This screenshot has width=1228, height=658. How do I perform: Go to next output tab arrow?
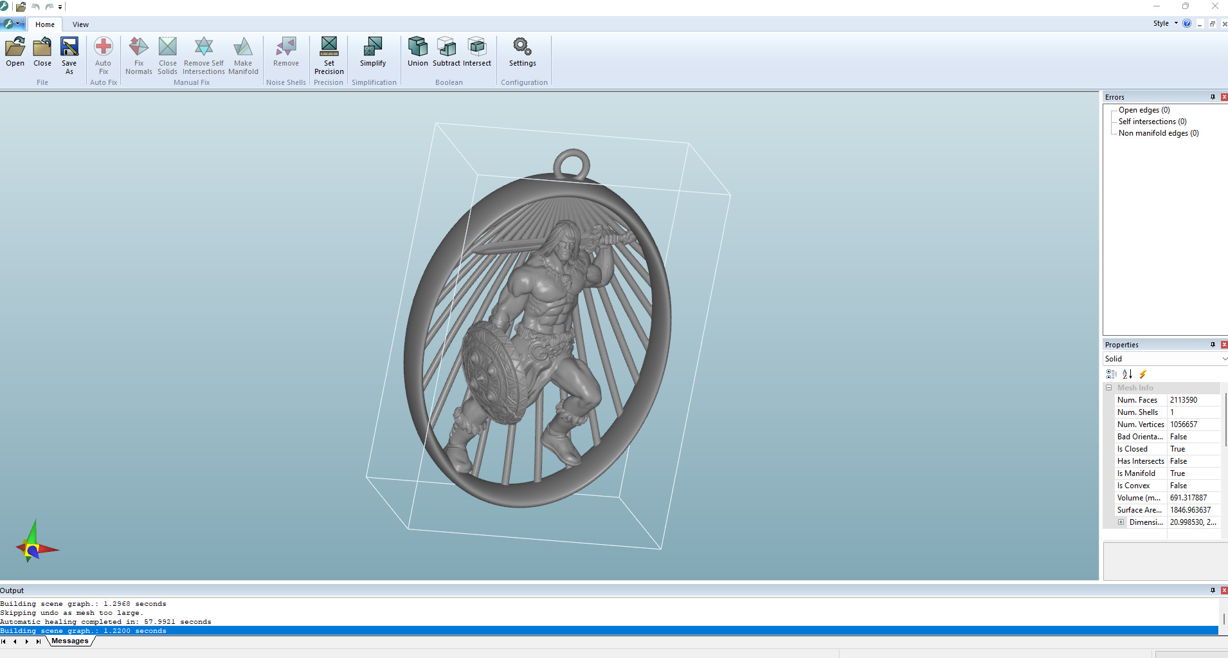pos(27,641)
